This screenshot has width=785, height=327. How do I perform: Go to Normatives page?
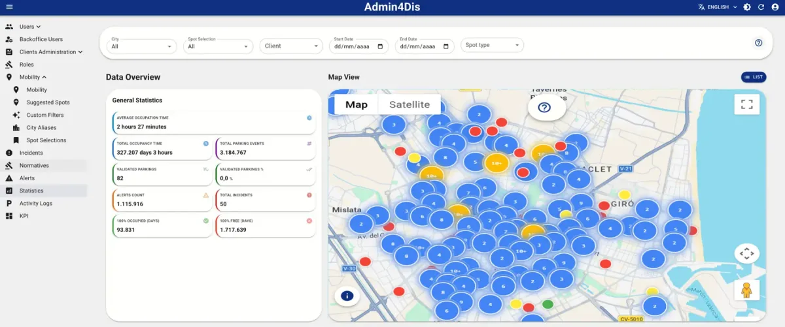[34, 166]
